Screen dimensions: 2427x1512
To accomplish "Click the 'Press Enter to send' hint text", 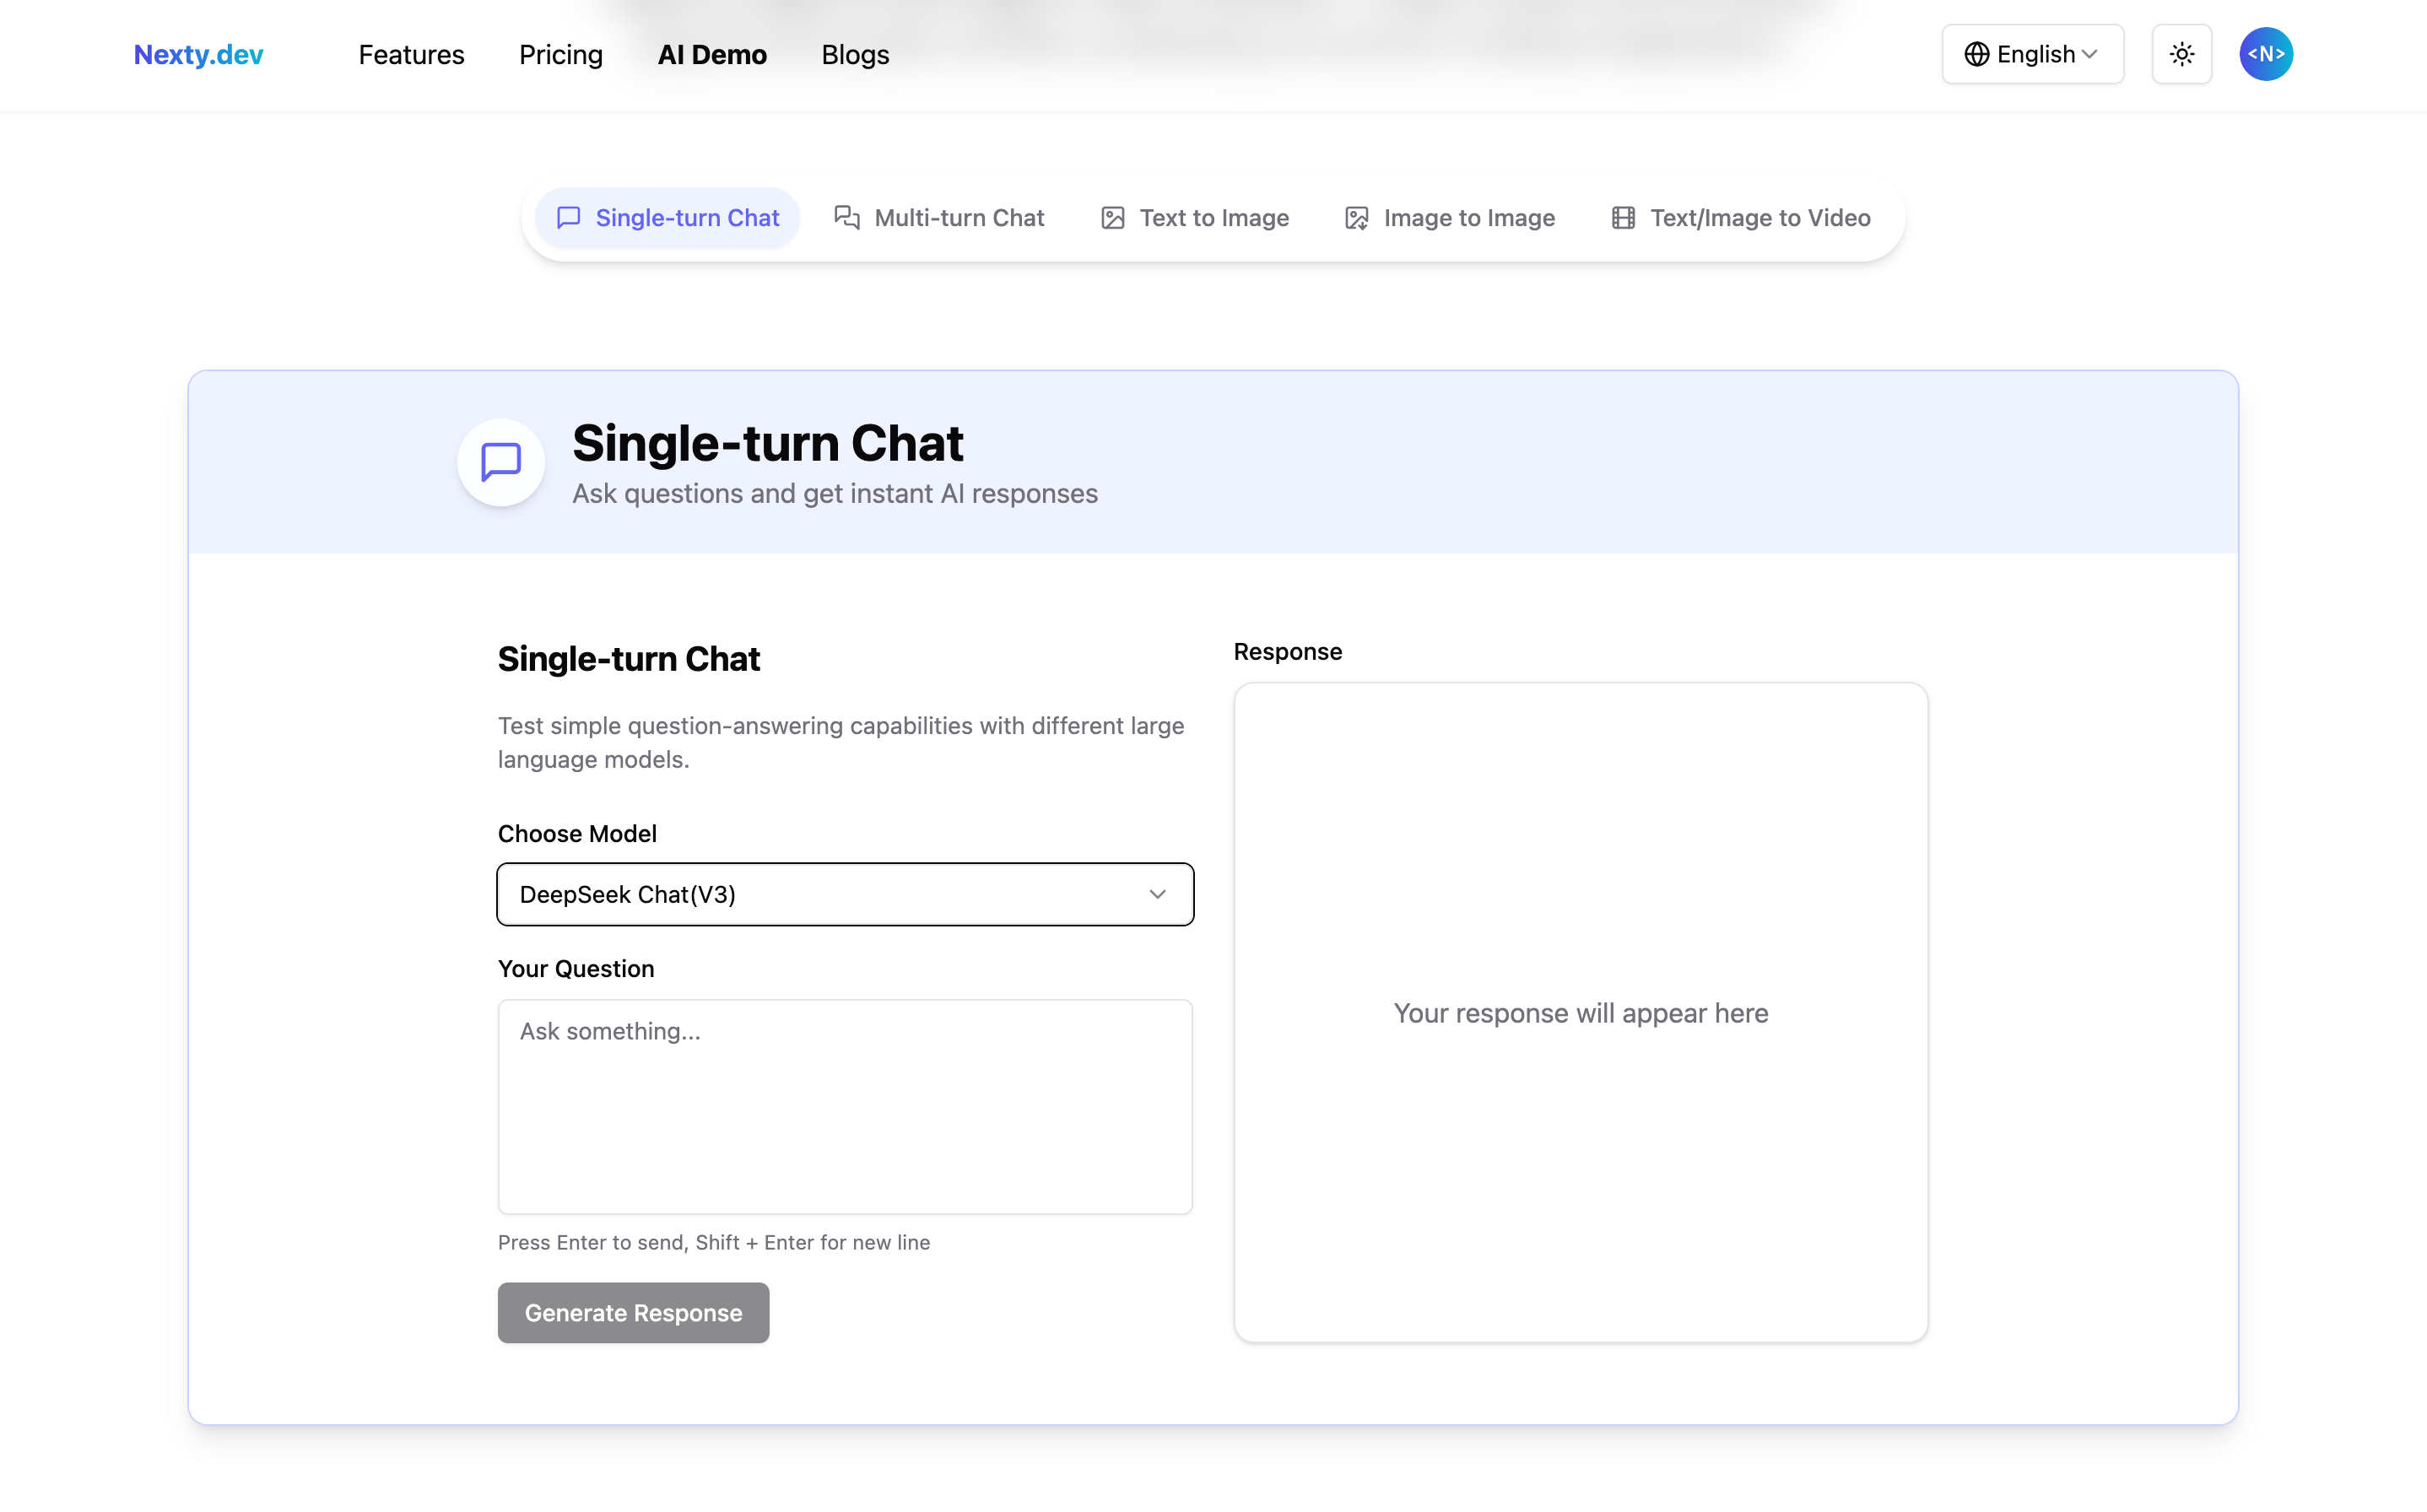I will point(714,1242).
